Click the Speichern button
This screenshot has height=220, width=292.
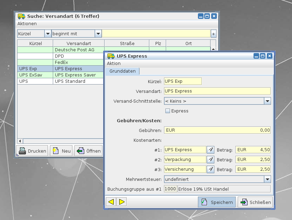[x=217, y=202]
